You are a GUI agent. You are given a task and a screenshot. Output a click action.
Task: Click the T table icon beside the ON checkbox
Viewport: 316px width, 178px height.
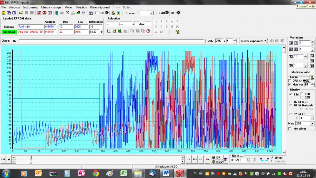tap(91, 13)
